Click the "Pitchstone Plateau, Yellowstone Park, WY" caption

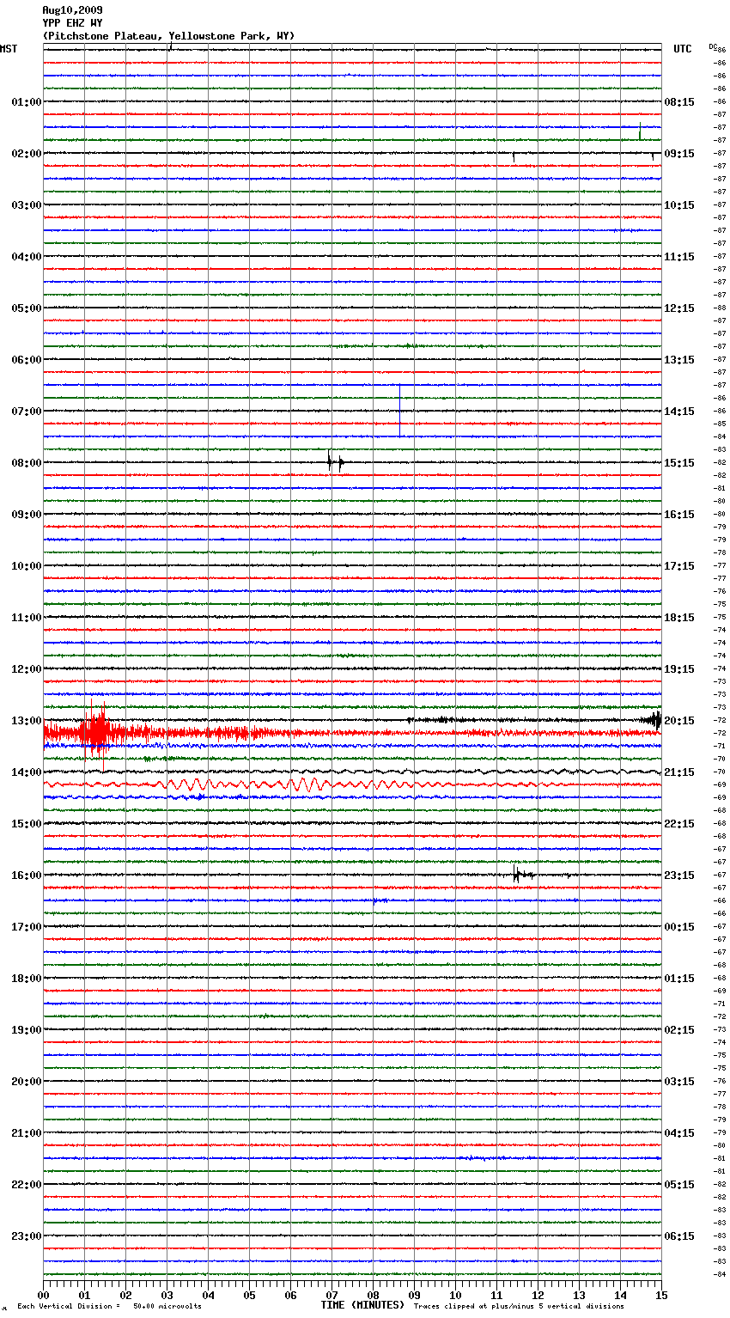168,36
